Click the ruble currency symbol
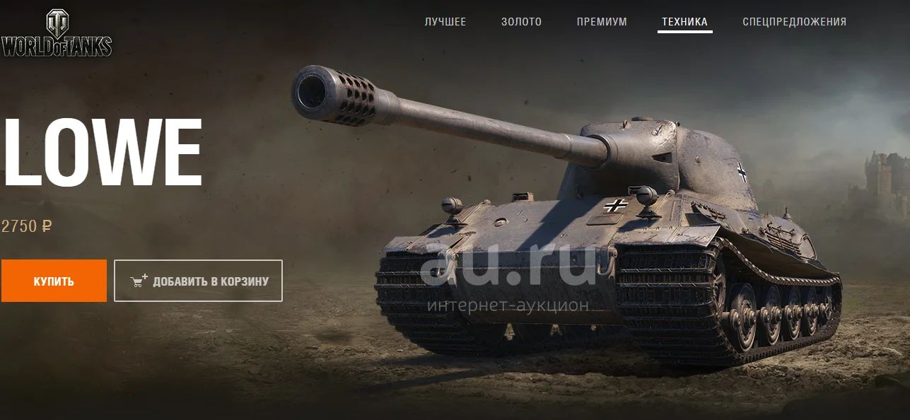910x420 pixels. (x=47, y=226)
